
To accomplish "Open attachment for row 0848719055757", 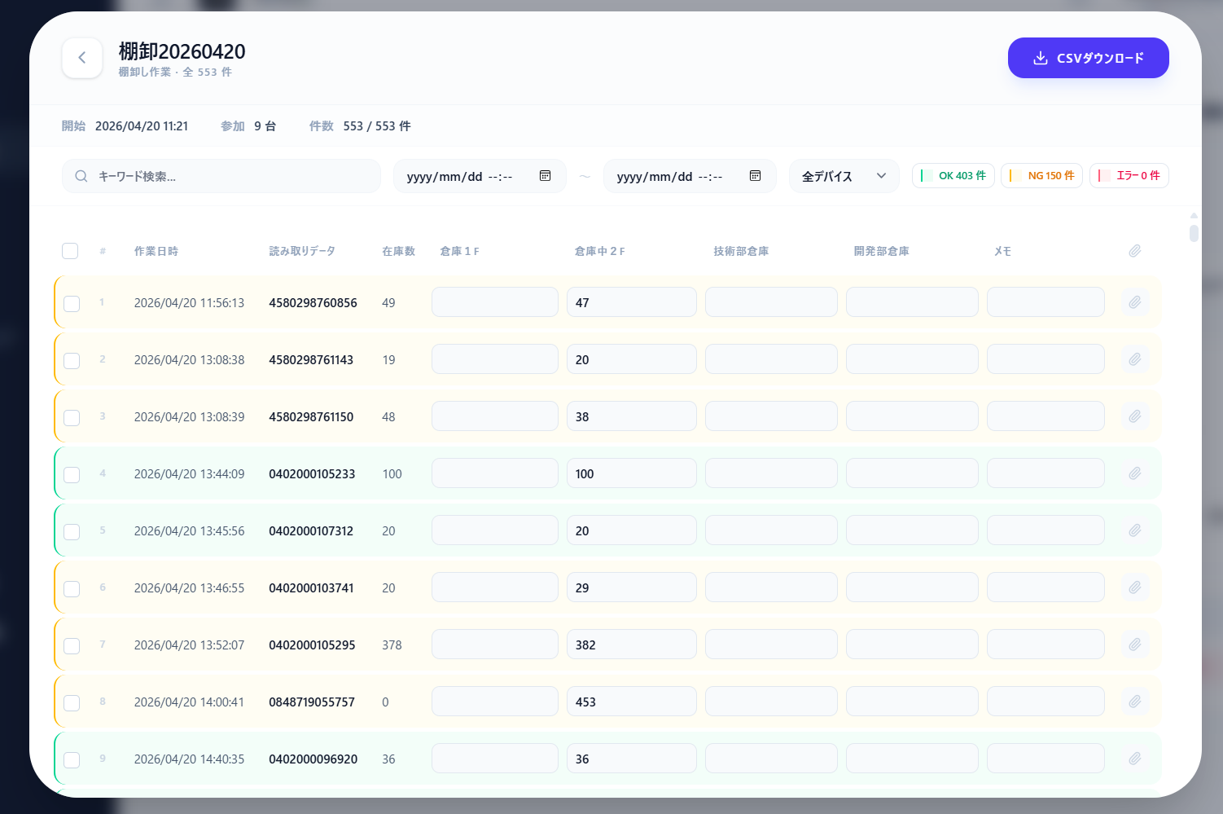I will pyautogui.click(x=1135, y=702).
